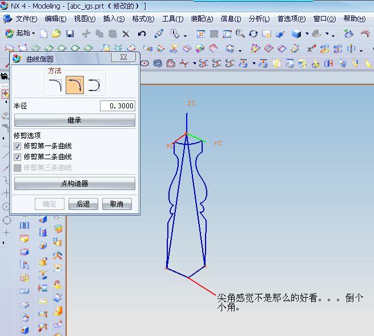
Task: Click the 确定 button
Action: [x=50, y=204]
